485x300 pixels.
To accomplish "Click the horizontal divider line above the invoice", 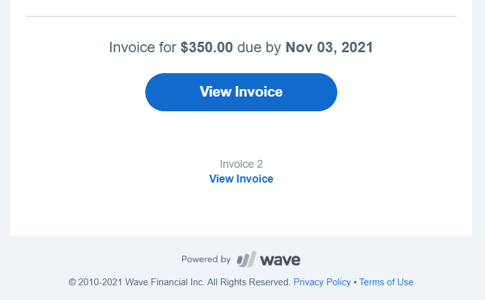I will tap(241, 16).
